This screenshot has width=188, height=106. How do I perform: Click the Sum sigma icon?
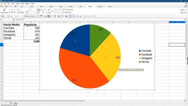(19, 19)
